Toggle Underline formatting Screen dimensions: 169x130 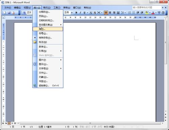84,13
